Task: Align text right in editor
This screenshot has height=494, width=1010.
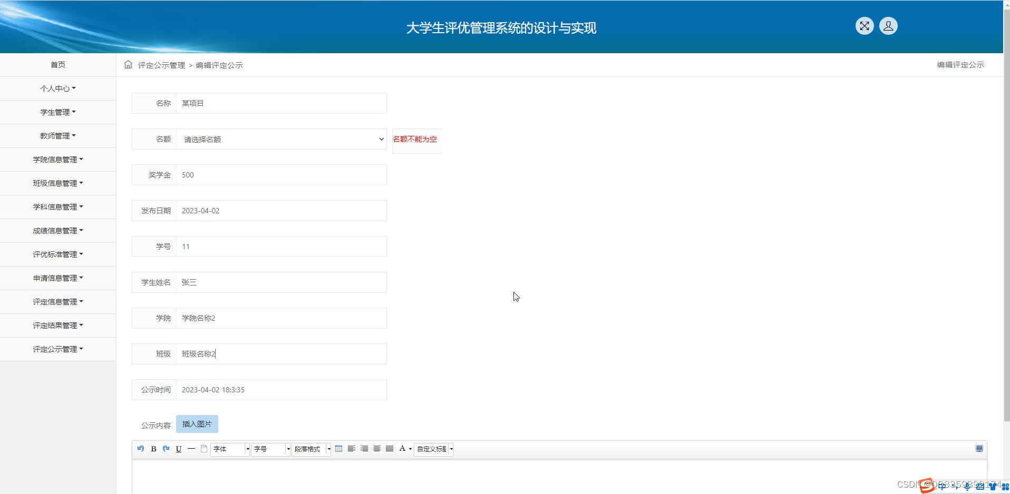Action: pos(364,449)
